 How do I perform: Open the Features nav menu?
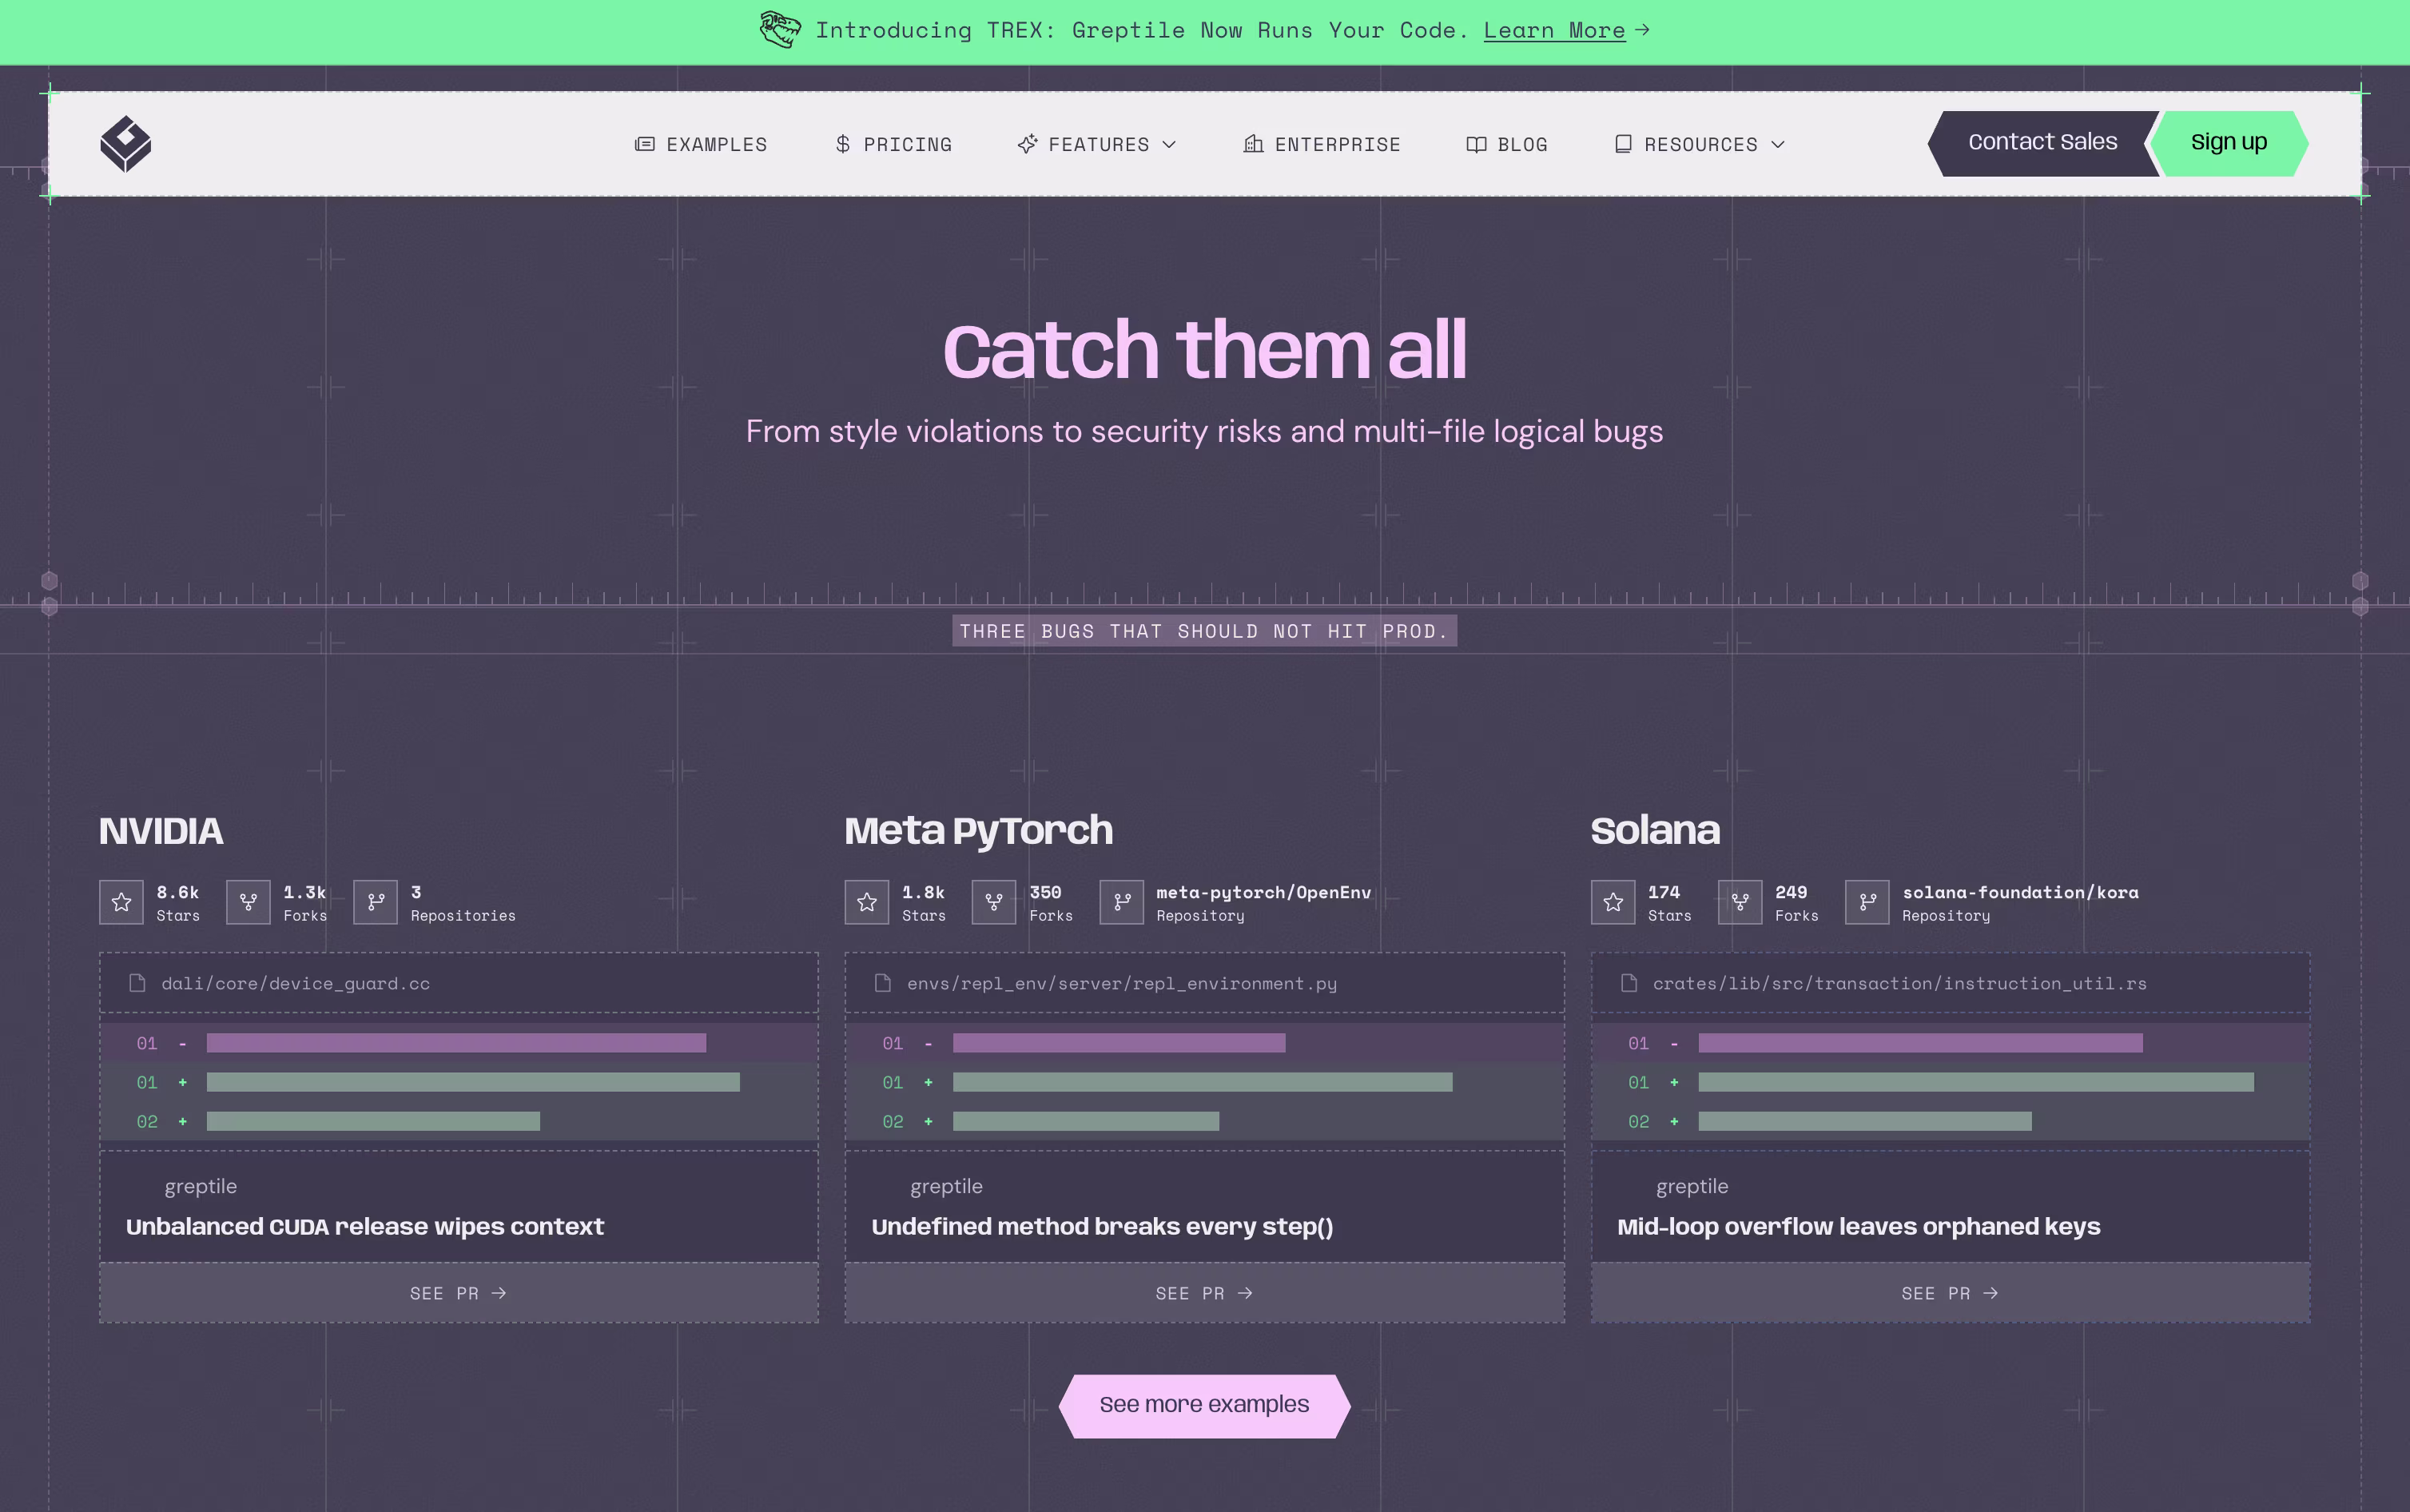[1096, 144]
